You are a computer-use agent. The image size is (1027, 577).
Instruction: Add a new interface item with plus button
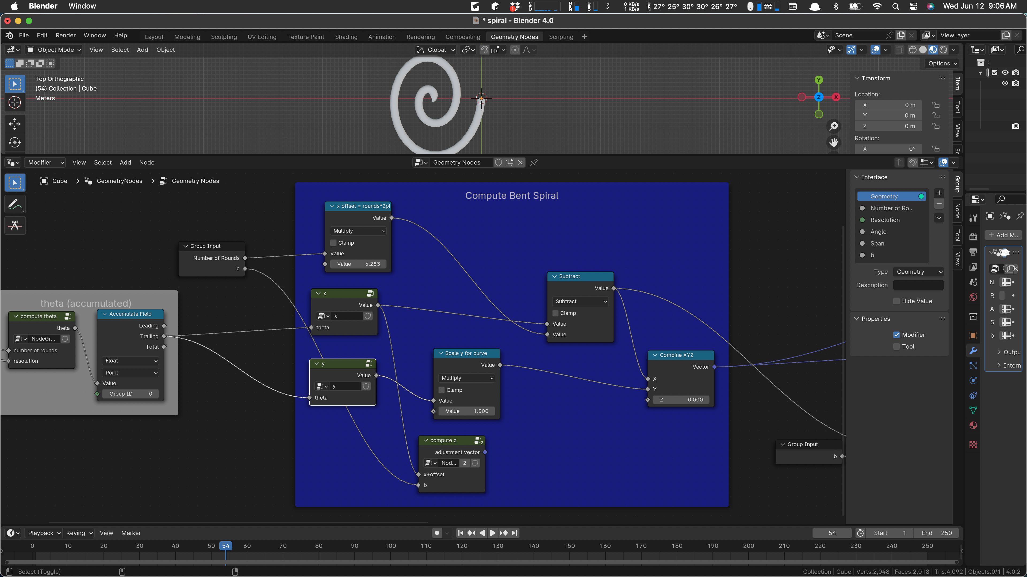tap(939, 193)
